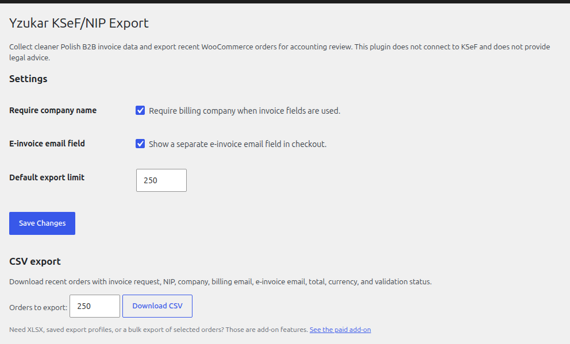The width and height of the screenshot is (570, 344).
Task: Select the 'Yzukar KSeF/NIP Export' page title
Action: 79,23
